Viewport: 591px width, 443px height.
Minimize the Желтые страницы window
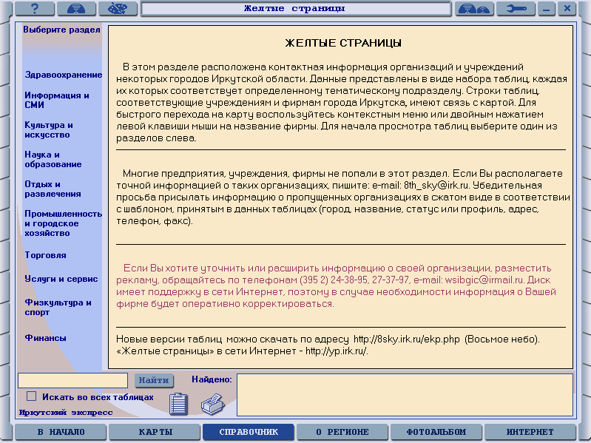(547, 8)
